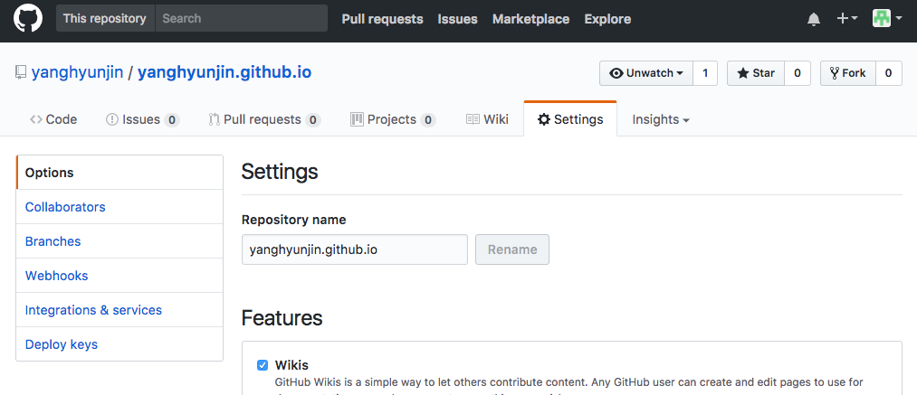Click the Projects board icon
This screenshot has width=917, height=395.
(x=357, y=120)
